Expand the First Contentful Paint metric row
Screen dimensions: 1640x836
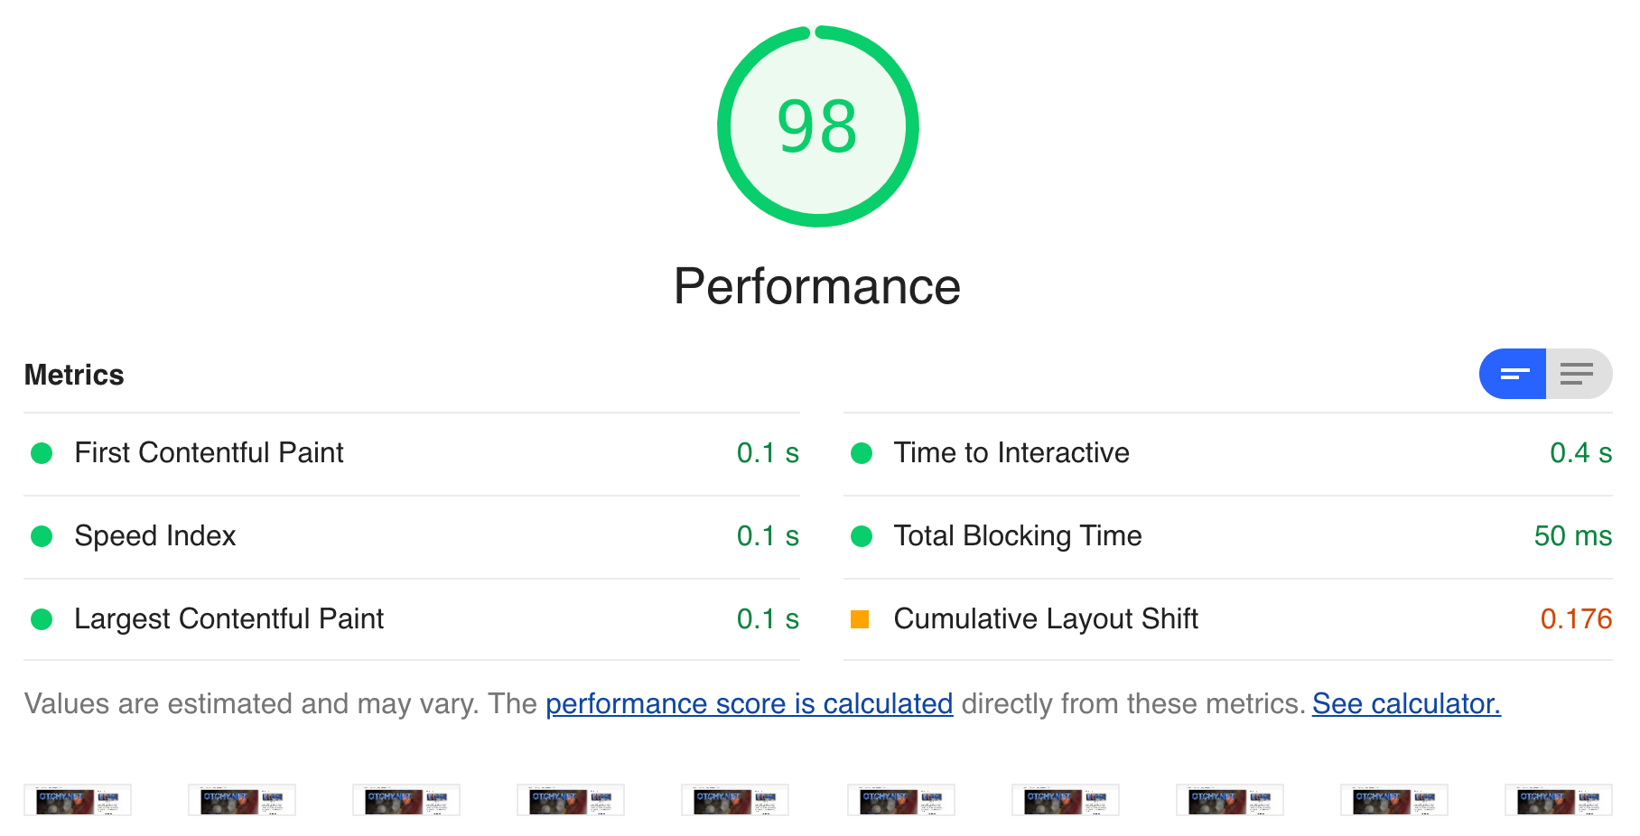(x=412, y=453)
